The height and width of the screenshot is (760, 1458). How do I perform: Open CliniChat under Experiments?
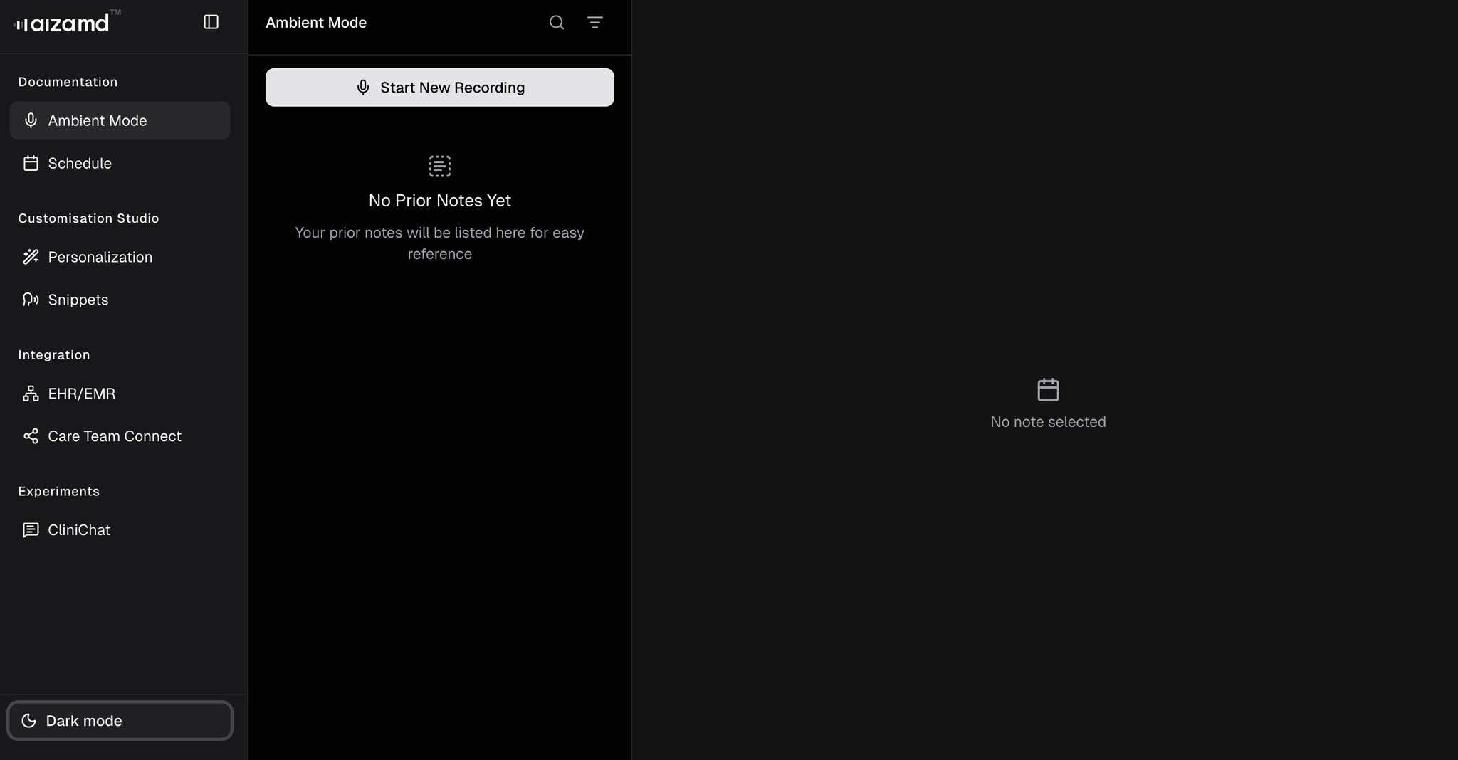point(120,530)
